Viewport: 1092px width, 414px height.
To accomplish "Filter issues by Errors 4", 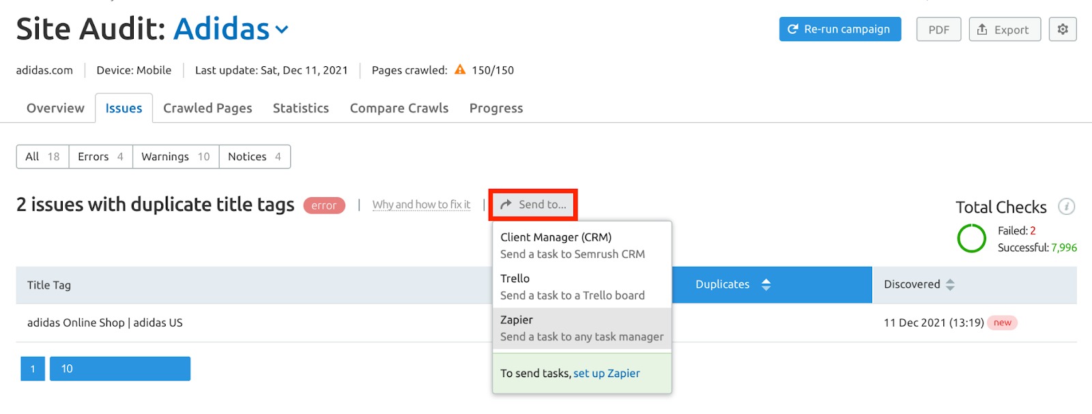I will (100, 156).
